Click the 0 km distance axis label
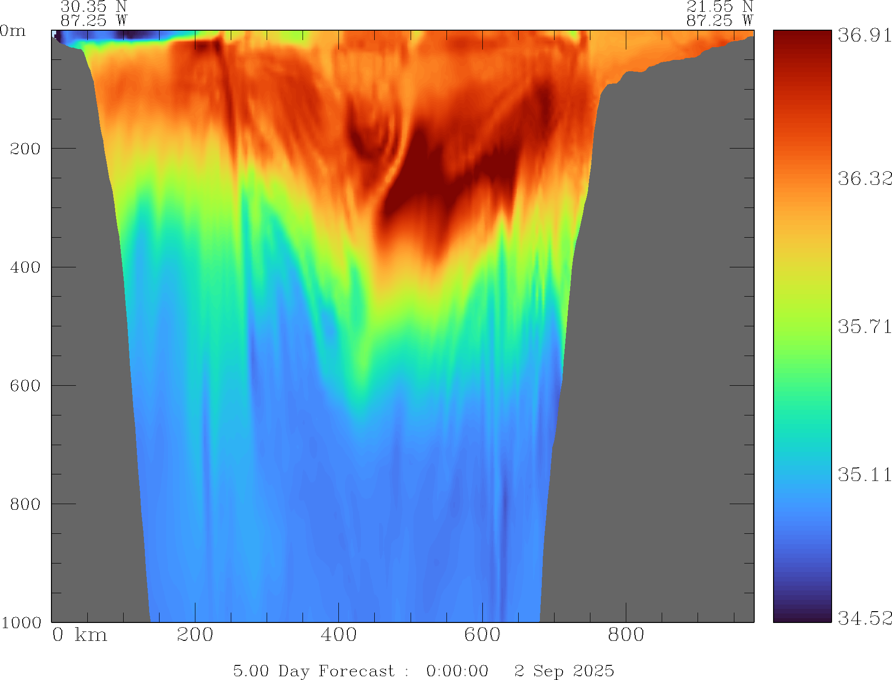Screen dimensions: 892x680 click(79, 635)
